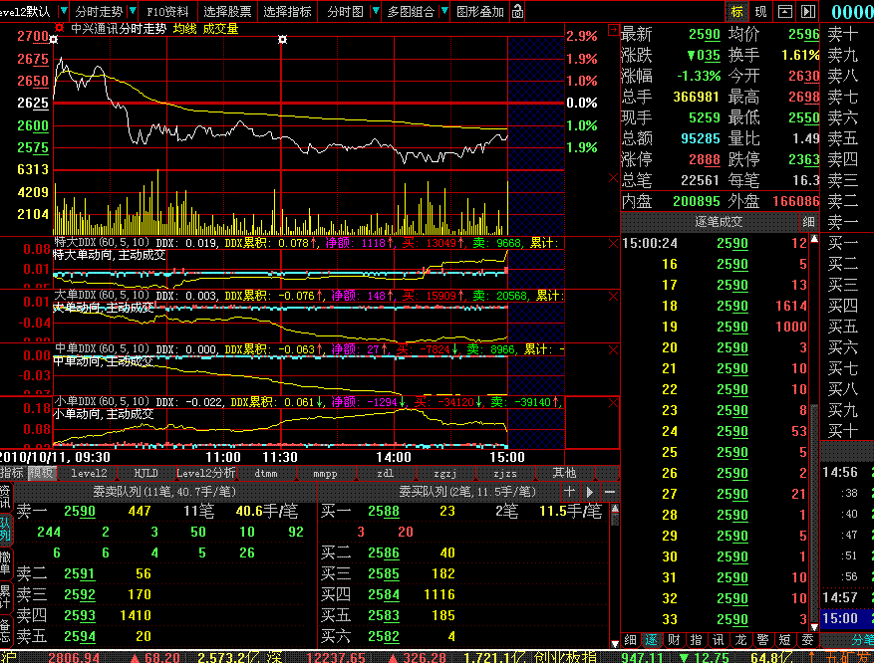Toggle the 标 mode button
This screenshot has height=663, width=874.
(737, 11)
